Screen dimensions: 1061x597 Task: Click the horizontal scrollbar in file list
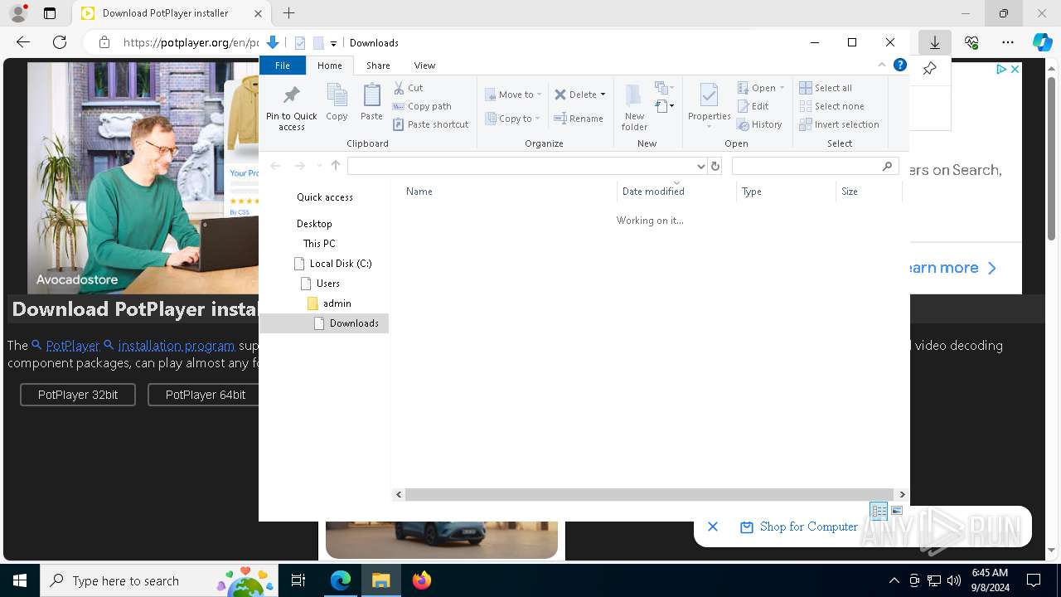[x=649, y=494]
